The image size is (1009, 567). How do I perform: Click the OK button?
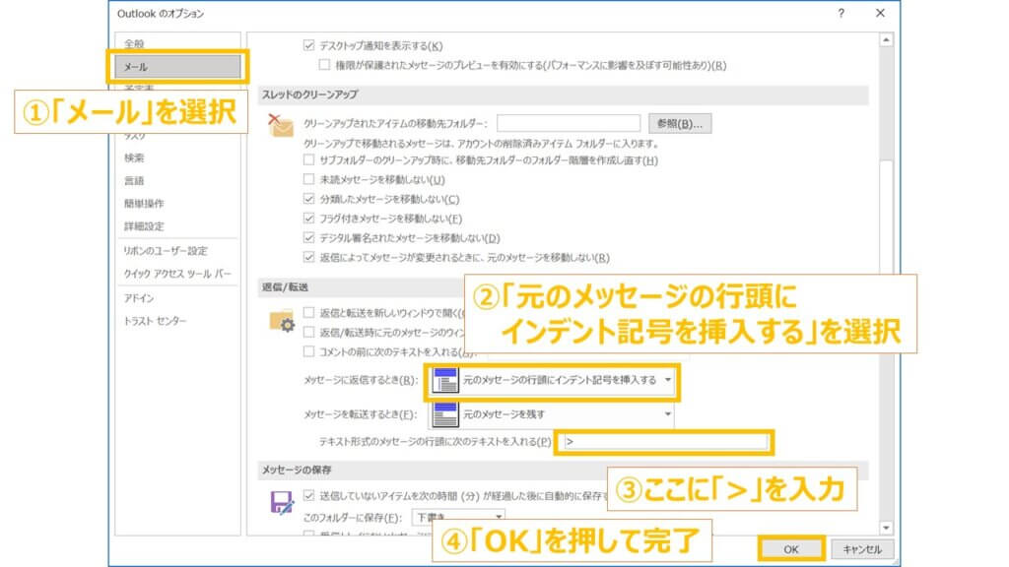pos(791,549)
